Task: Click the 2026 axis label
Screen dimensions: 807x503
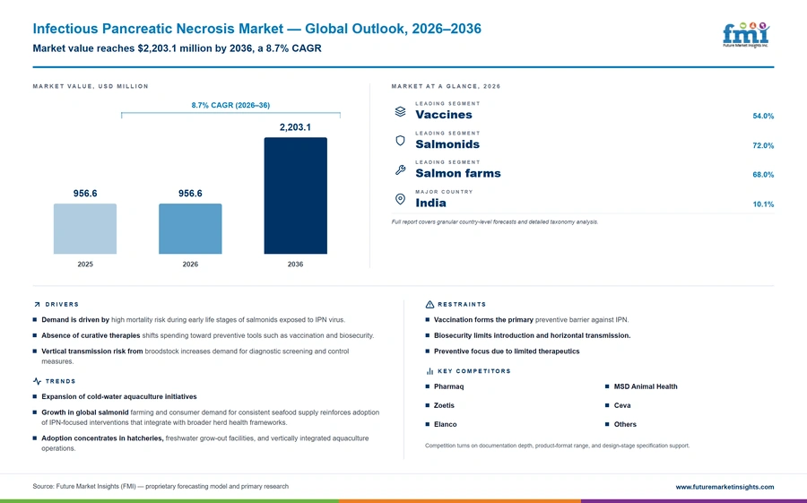Action: point(190,265)
